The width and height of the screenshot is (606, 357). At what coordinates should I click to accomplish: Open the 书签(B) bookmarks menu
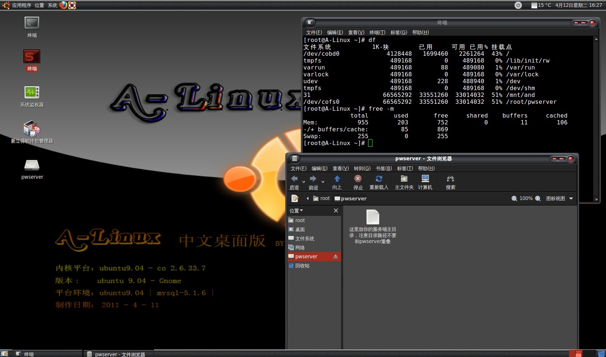coord(383,169)
